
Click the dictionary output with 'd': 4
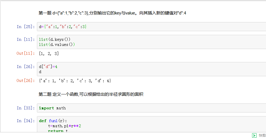pos(75,81)
